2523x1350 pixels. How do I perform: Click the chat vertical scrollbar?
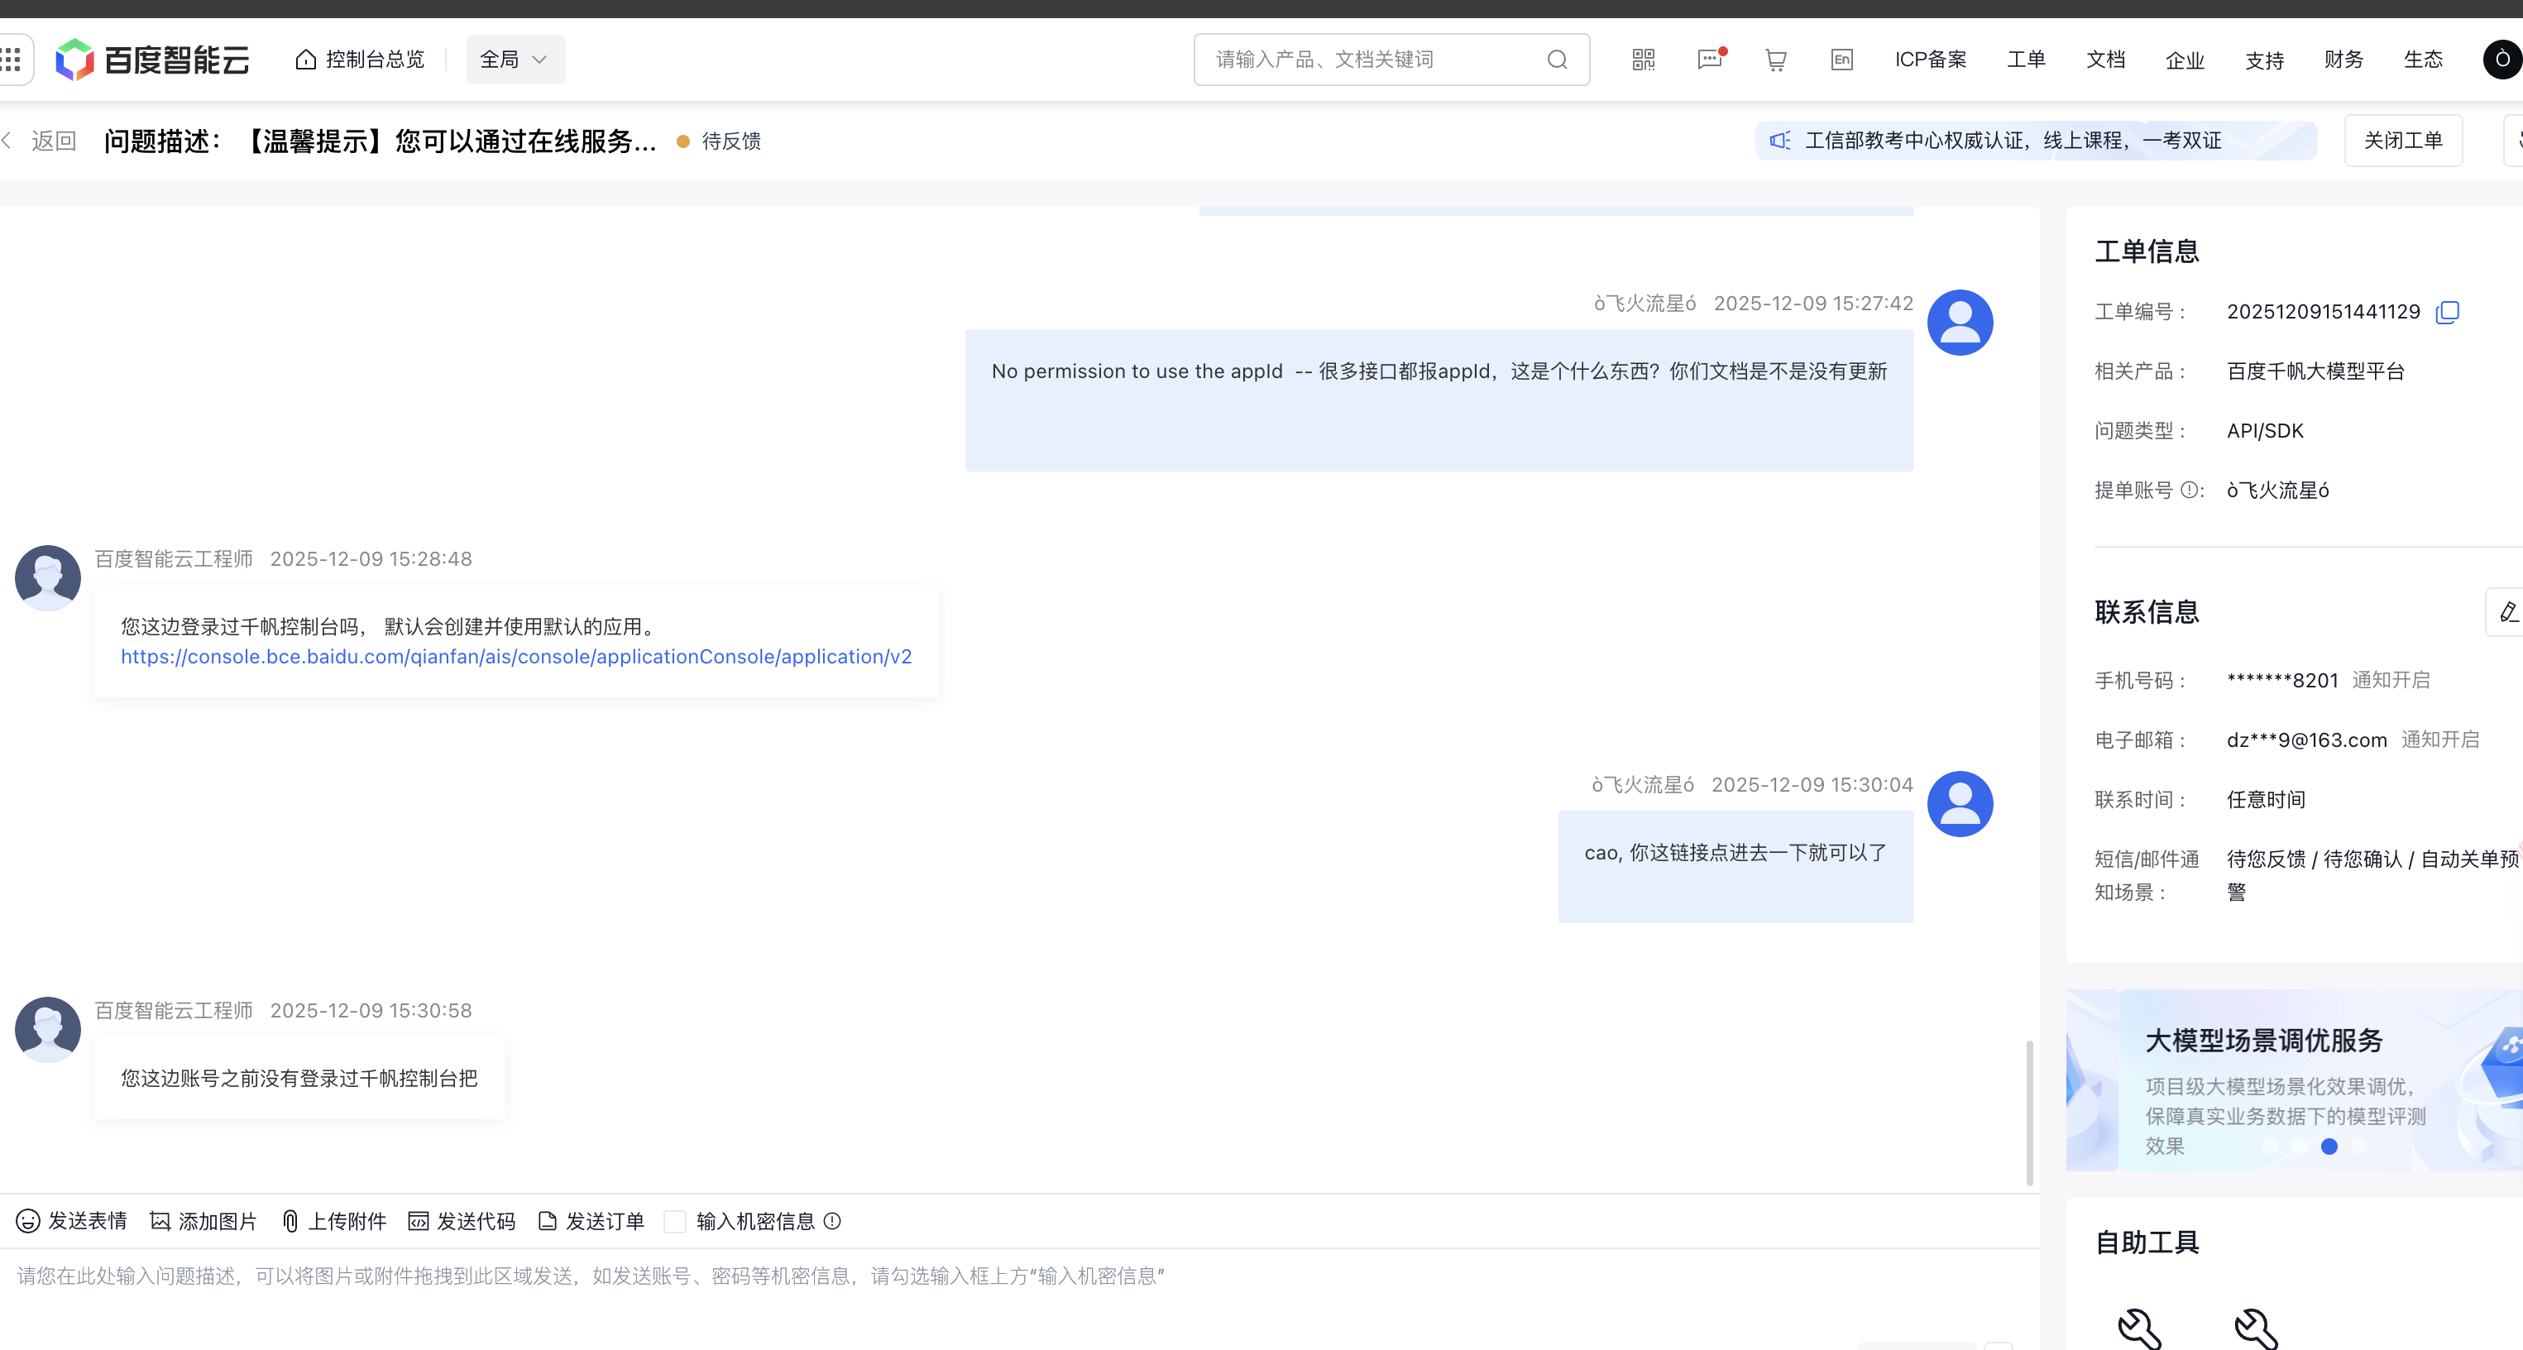[2028, 1112]
